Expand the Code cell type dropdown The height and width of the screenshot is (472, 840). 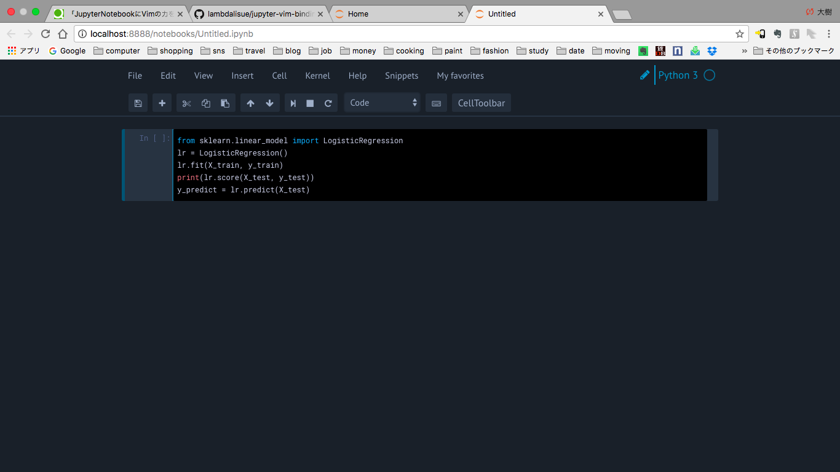pos(382,103)
